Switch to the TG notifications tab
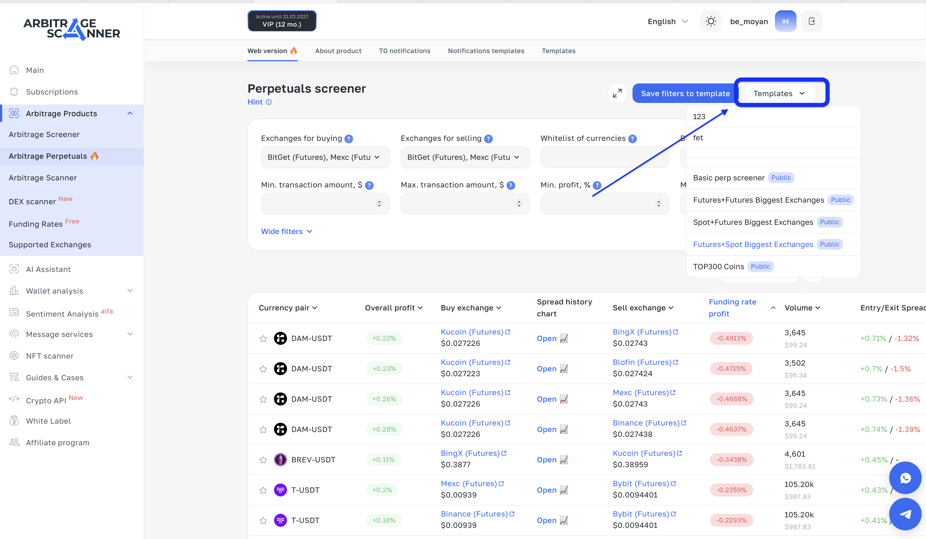The height and width of the screenshot is (539, 926). (405, 51)
